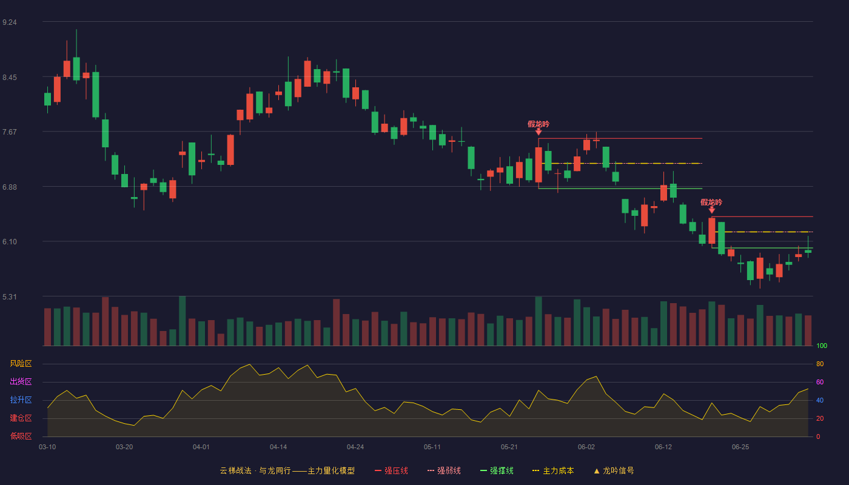Click the 05-21 date label
Image resolution: width=849 pixels, height=485 pixels.
pos(509,447)
